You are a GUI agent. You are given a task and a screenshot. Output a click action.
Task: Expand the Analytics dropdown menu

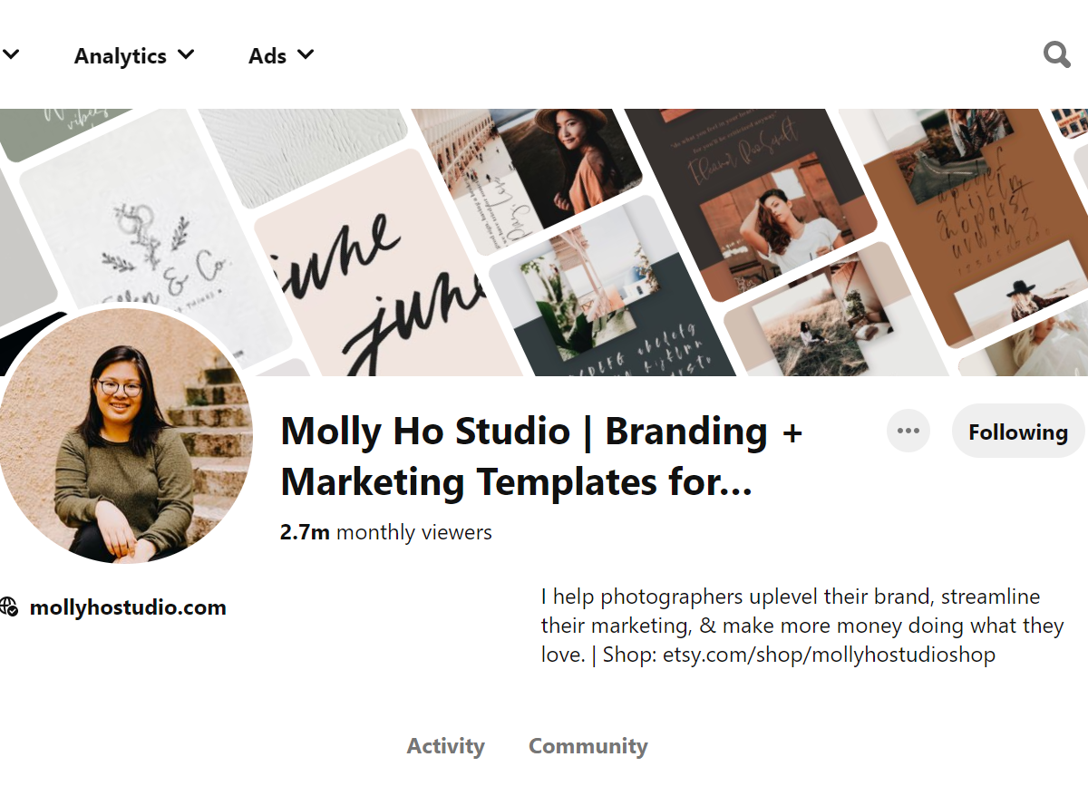point(134,56)
